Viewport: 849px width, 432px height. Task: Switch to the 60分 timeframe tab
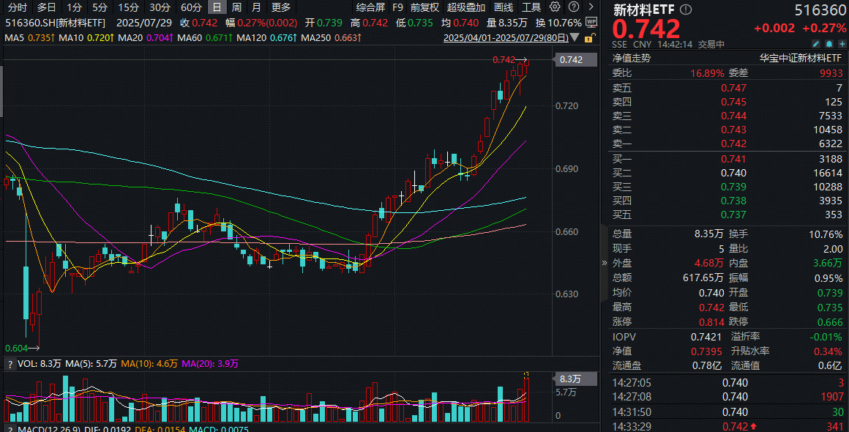click(191, 7)
